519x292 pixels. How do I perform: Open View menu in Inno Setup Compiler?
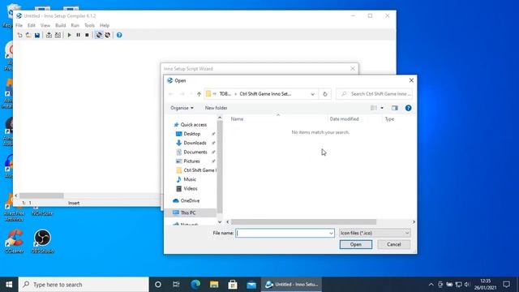pos(45,25)
